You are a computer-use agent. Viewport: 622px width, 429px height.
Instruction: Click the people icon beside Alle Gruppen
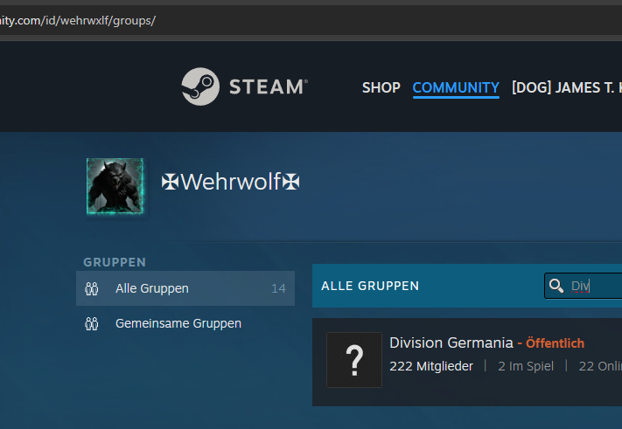click(92, 288)
